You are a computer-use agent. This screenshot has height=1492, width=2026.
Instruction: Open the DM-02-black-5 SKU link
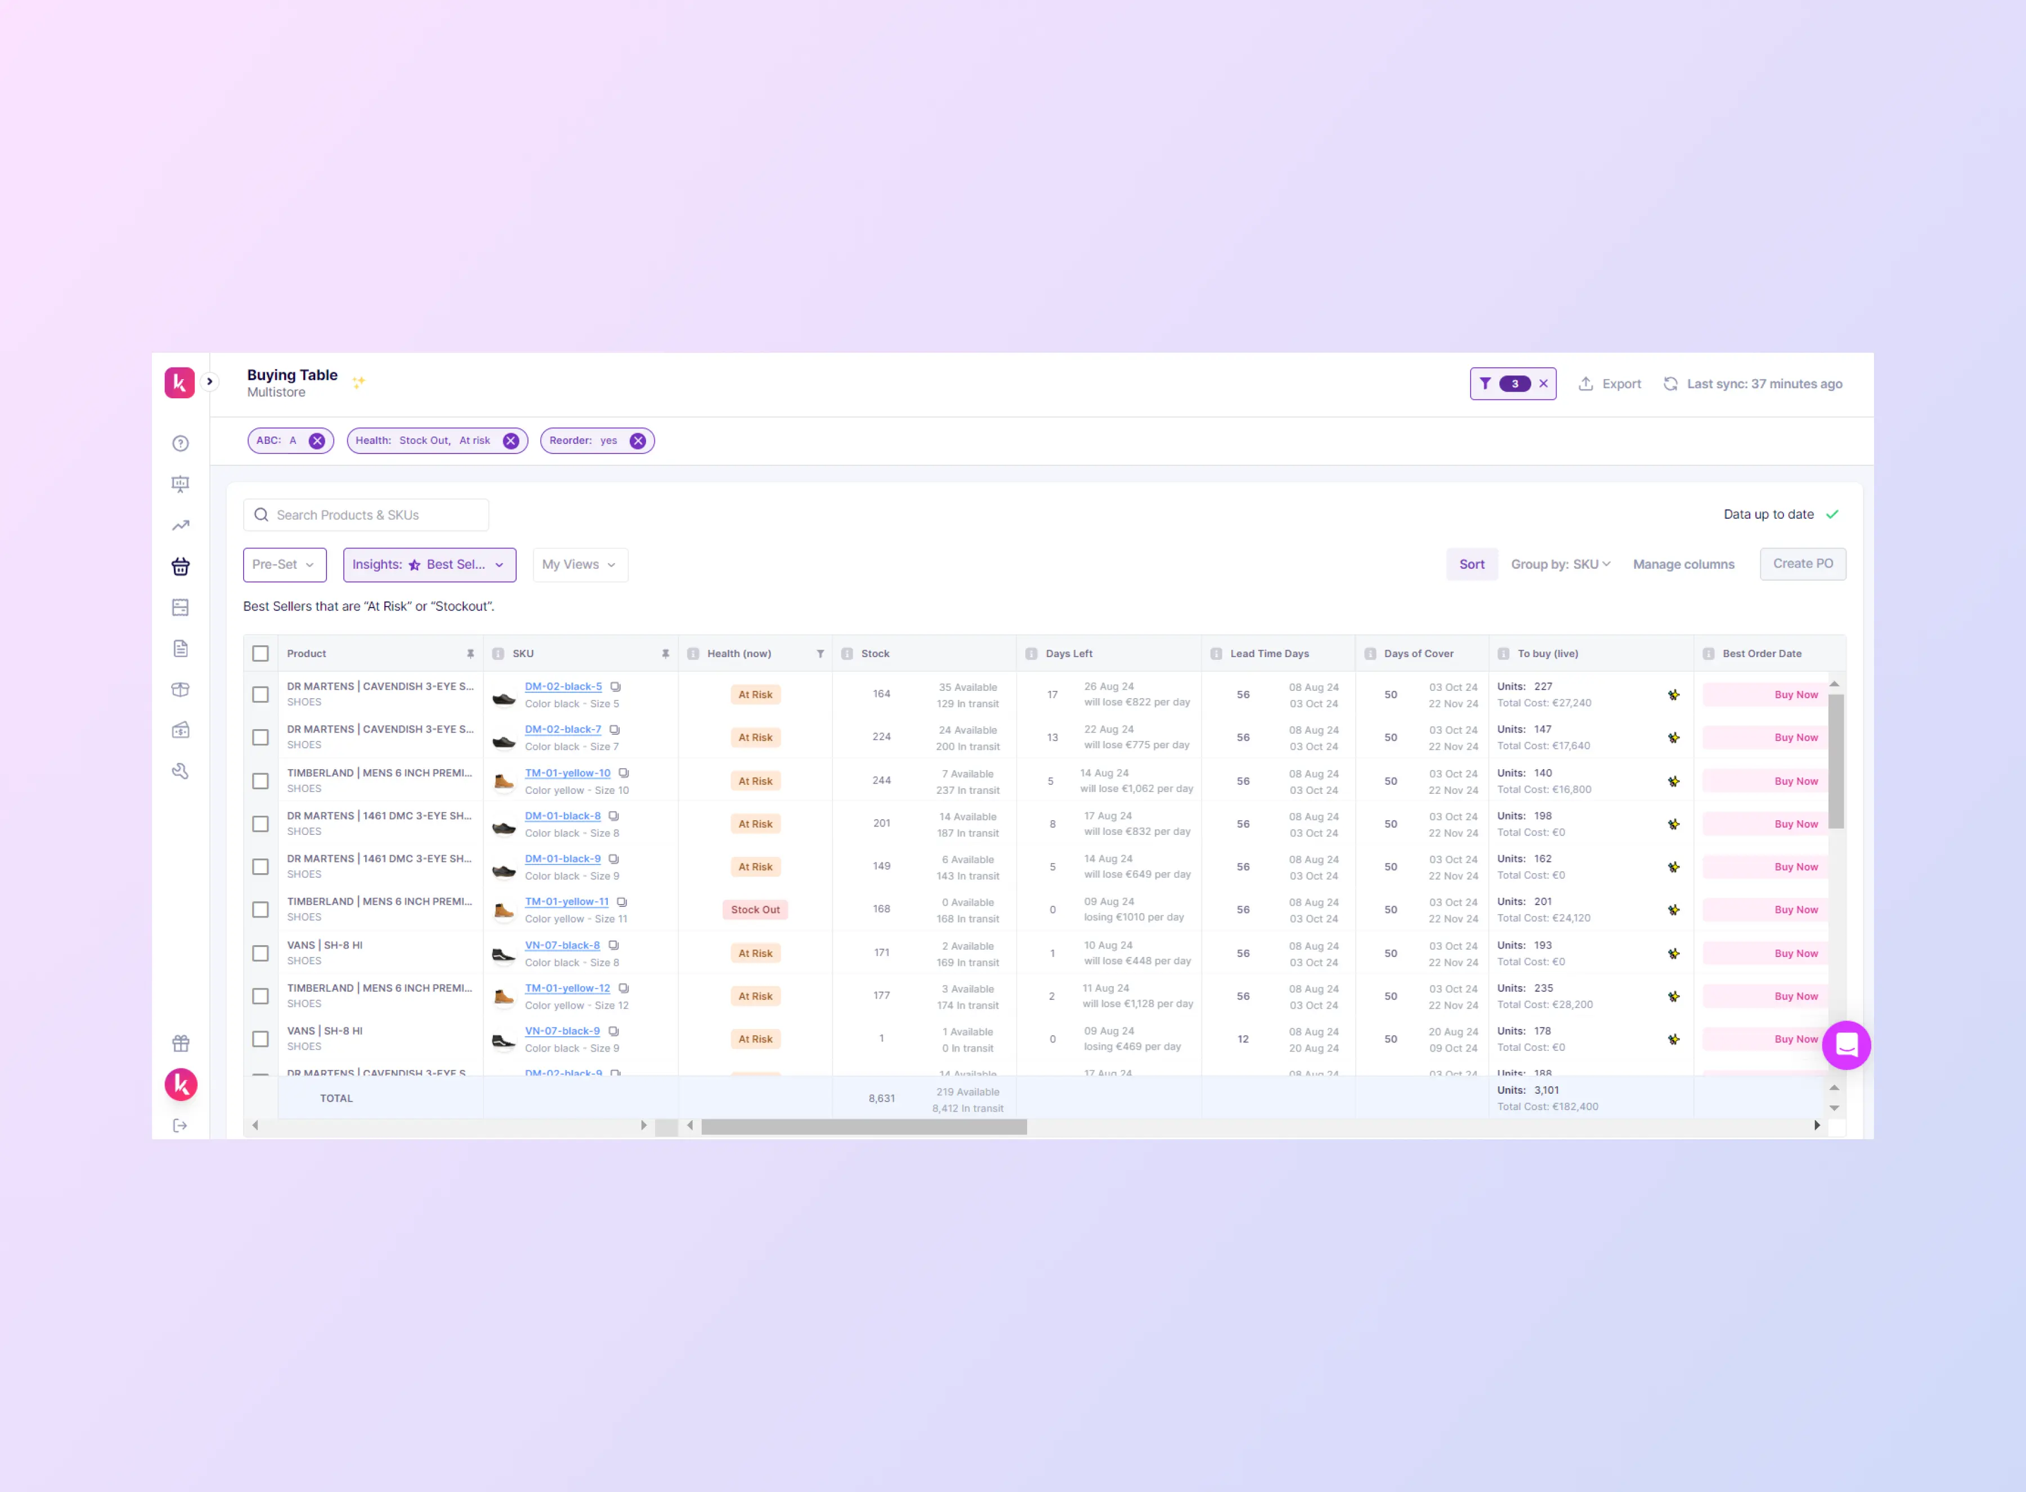coord(563,686)
